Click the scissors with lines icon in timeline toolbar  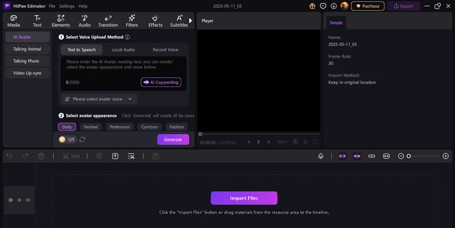[x=131, y=156]
